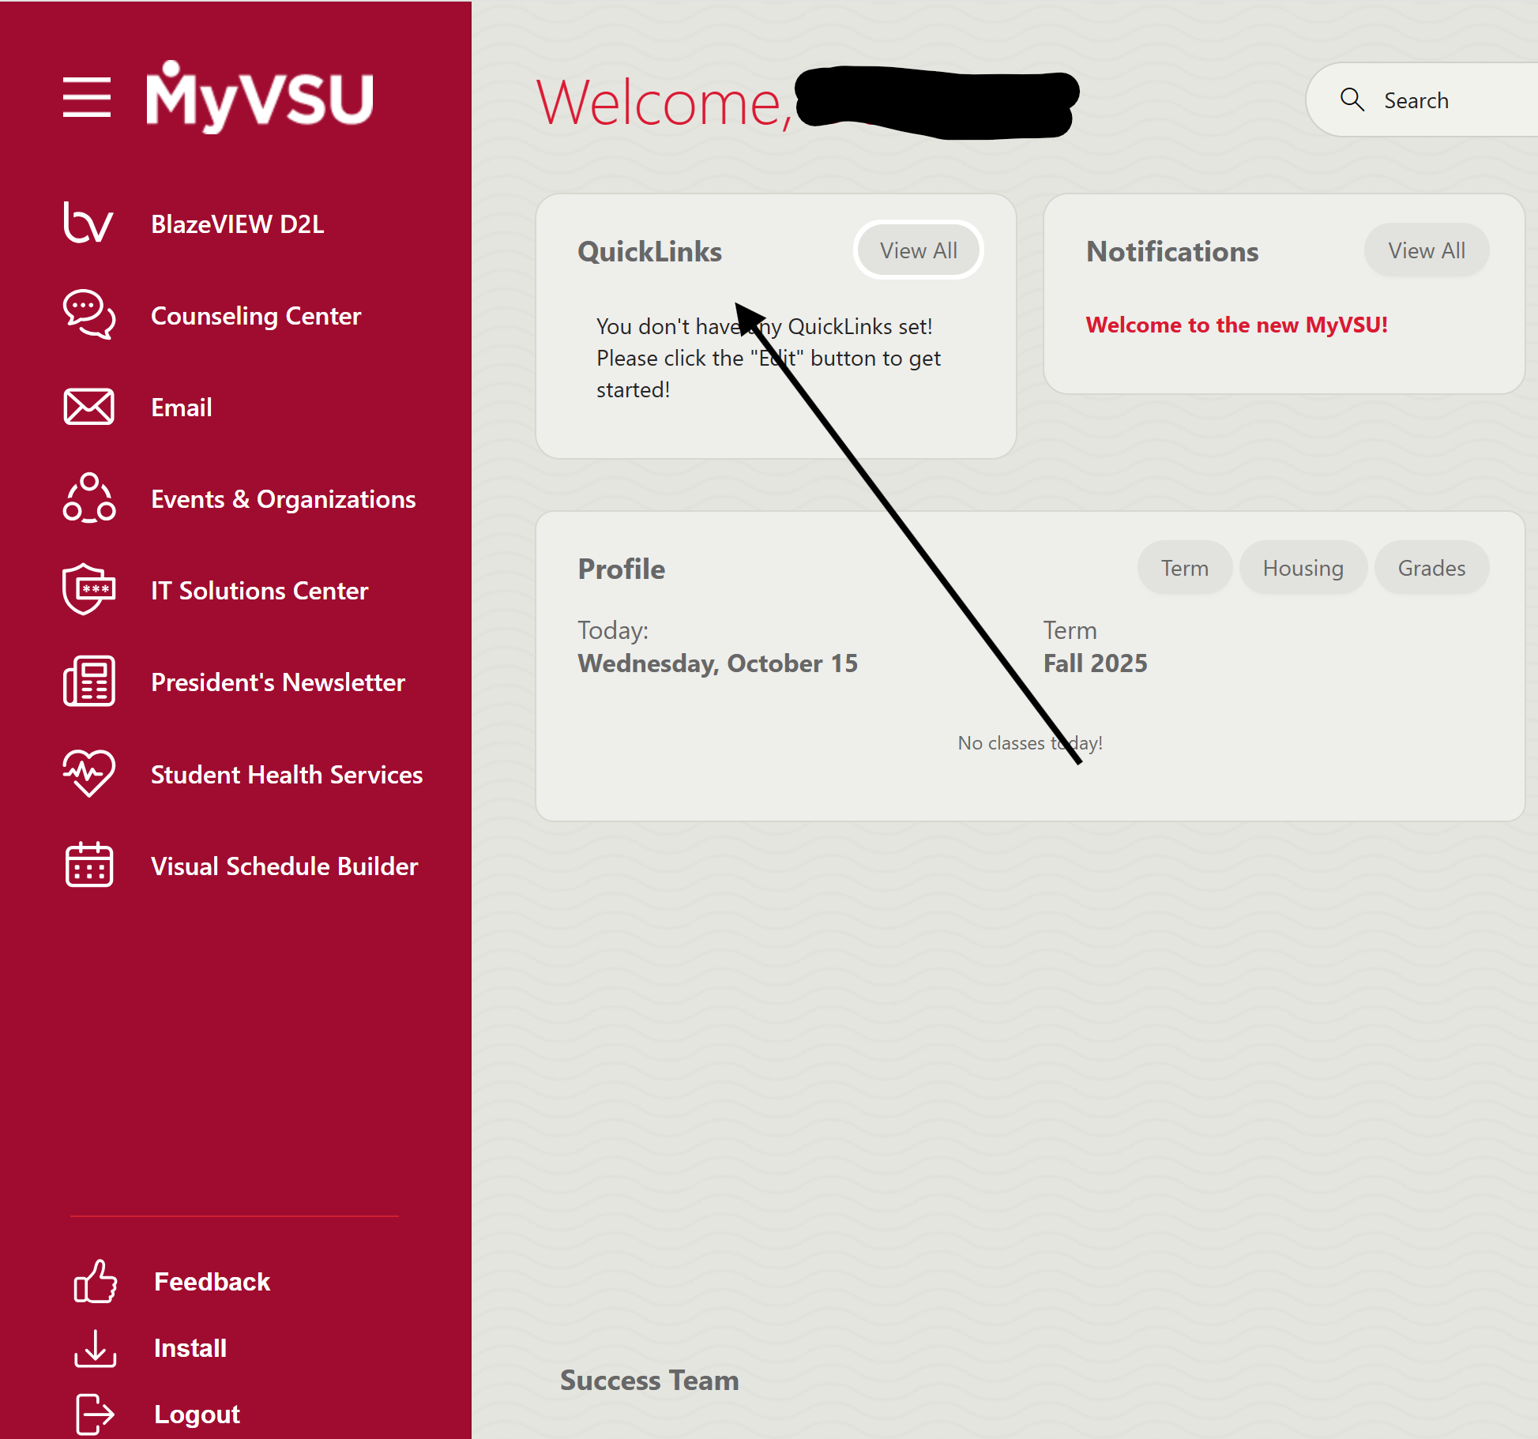This screenshot has height=1439, width=1538.
Task: View All QuickLinks
Action: [x=918, y=250]
